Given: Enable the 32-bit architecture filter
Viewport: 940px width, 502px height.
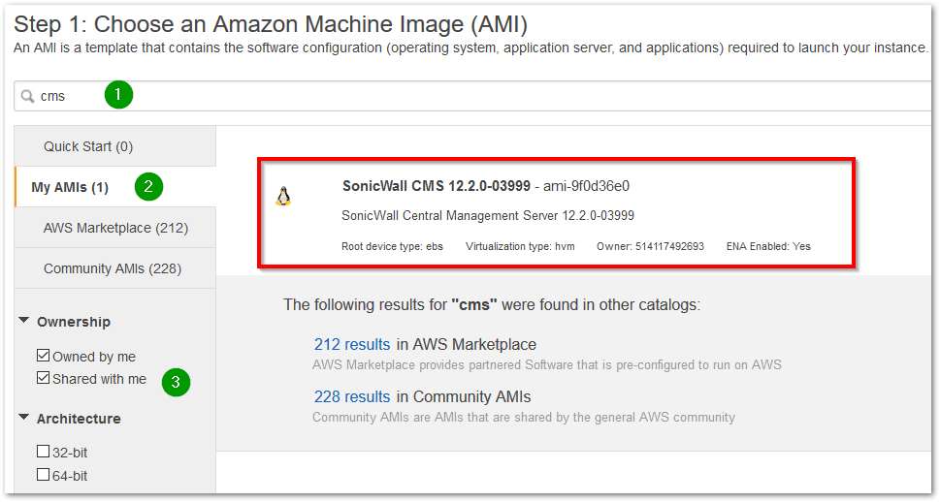Looking at the screenshot, I should [x=43, y=452].
